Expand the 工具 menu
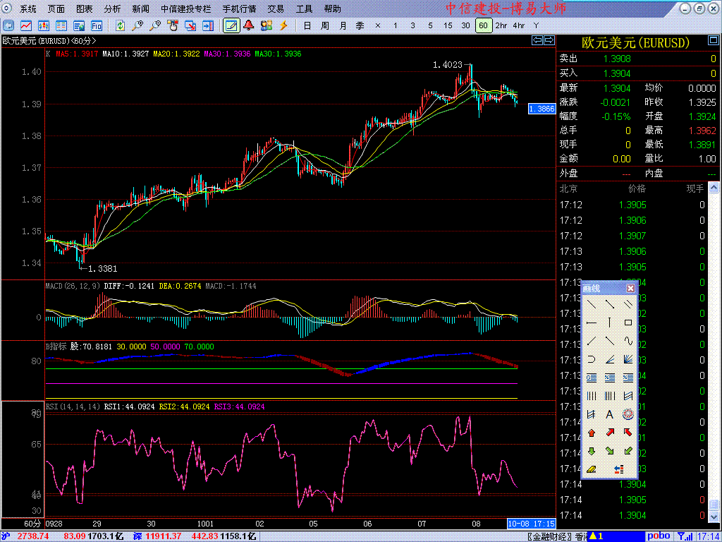 pyautogui.click(x=304, y=9)
